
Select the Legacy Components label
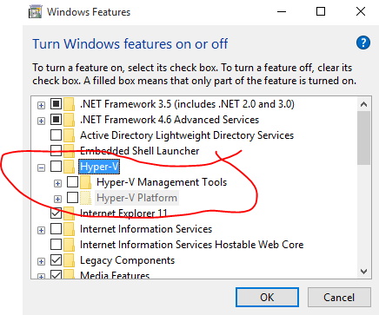click(127, 260)
